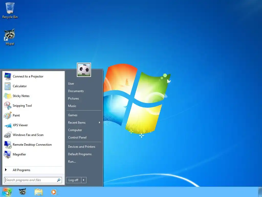Image resolution: width=262 pixels, height=197 pixels.
Task: Click the Start orb button on the taskbar
Action: point(7,192)
